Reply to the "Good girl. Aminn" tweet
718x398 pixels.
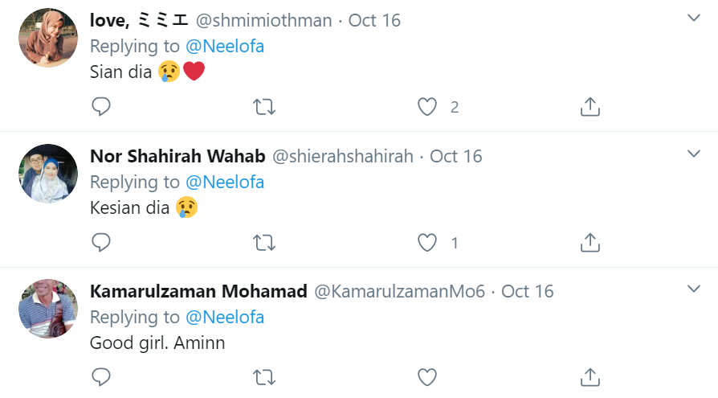point(101,377)
